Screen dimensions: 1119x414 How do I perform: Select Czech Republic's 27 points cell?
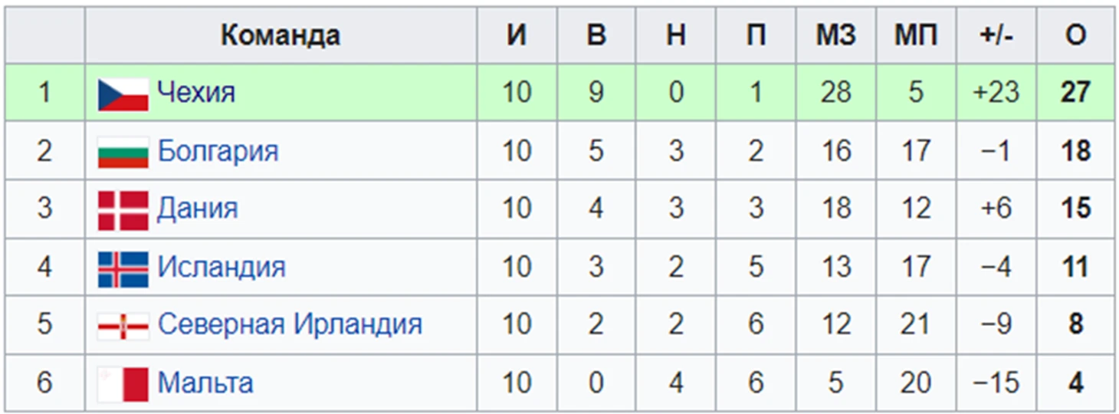pyautogui.click(x=1075, y=93)
